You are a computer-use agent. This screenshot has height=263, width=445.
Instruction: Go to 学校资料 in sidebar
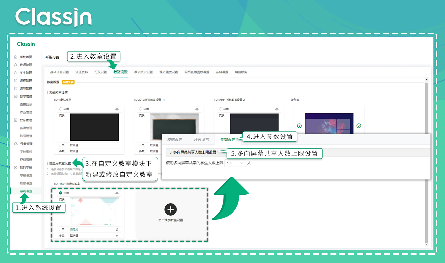pyautogui.click(x=26, y=152)
